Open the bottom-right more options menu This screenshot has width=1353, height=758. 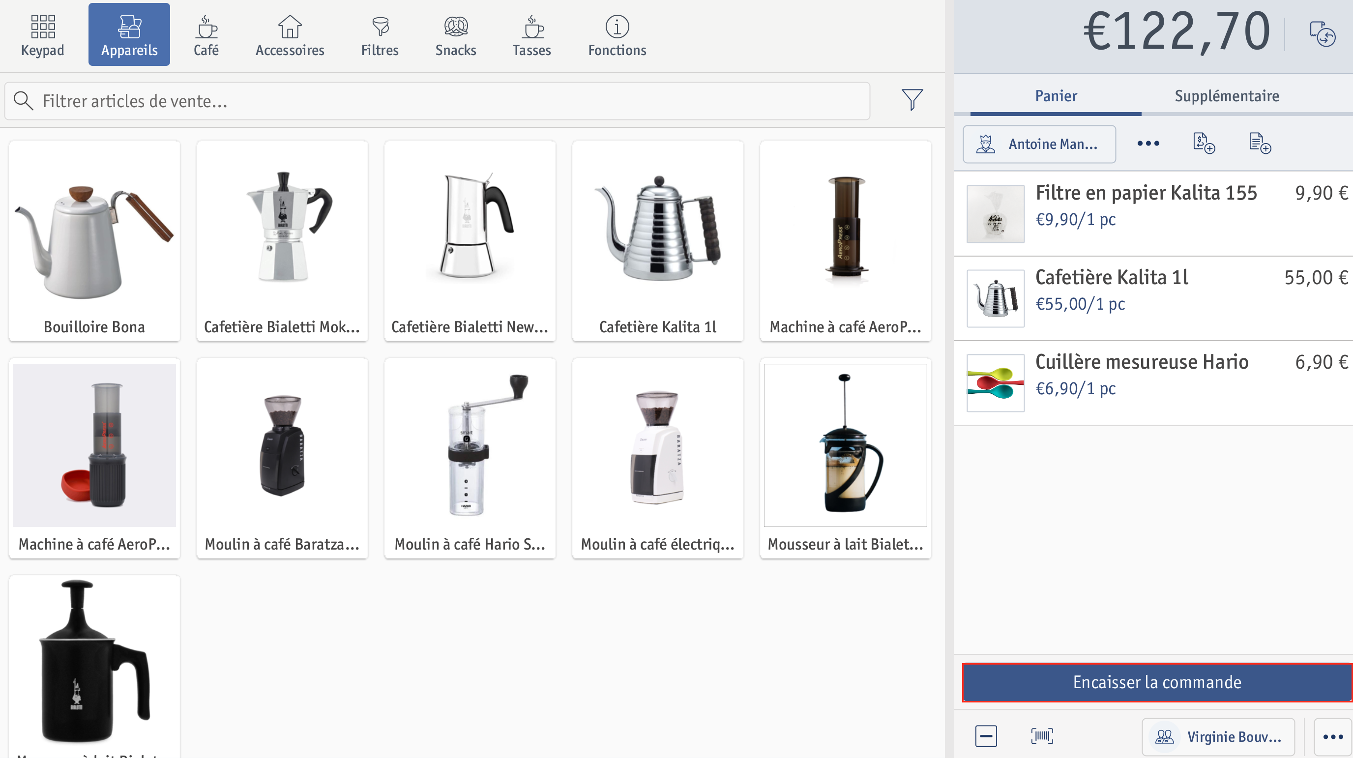pos(1333,737)
